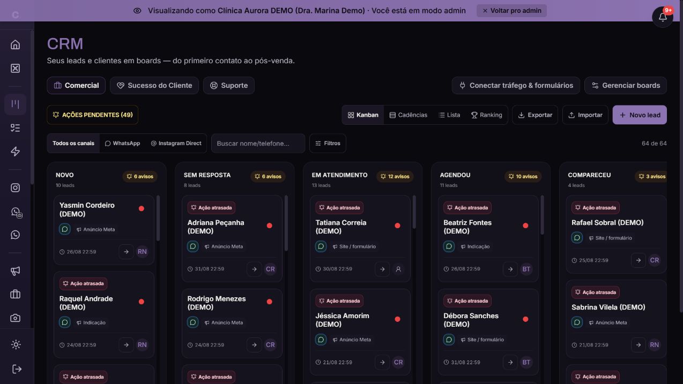683x384 pixels.
Task: Select Lista view
Action: [449, 115]
